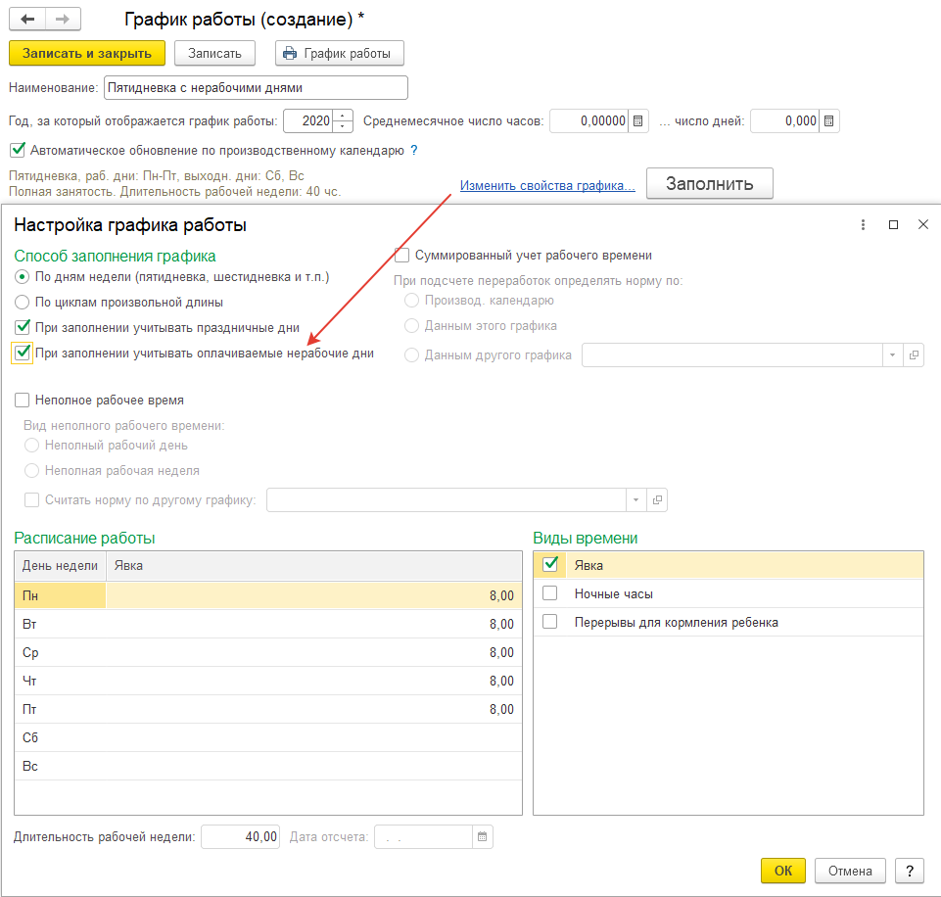This screenshot has height=897, width=941.
Task: Expand Считать норму по другому графику dropdown
Action: click(x=635, y=500)
